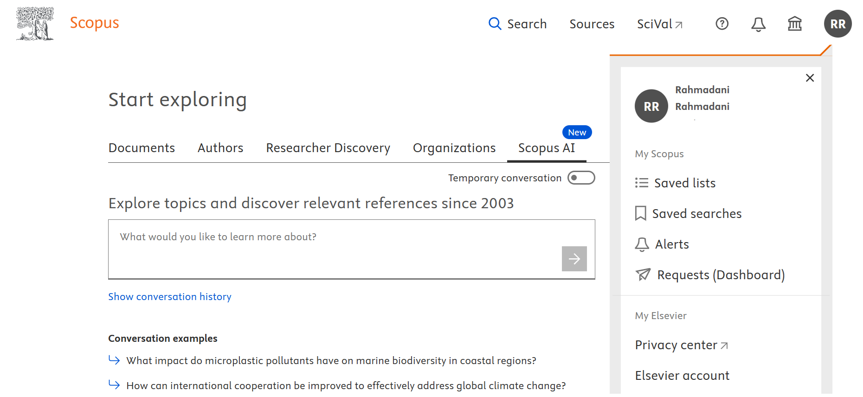This screenshot has height=397, width=863.
Task: Click the My Scopus section heading
Action: 659,154
